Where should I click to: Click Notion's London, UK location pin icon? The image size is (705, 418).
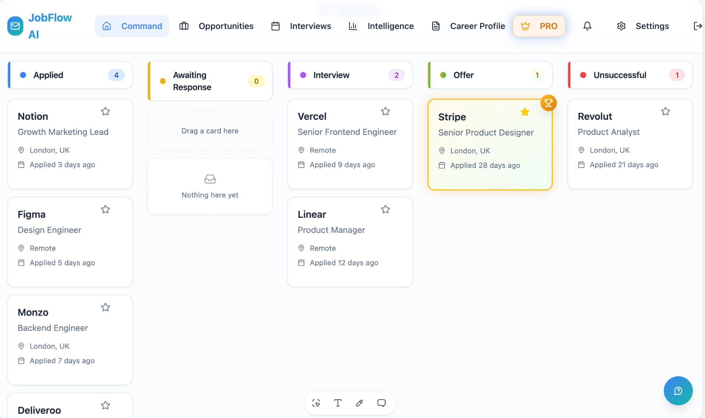(x=21, y=150)
